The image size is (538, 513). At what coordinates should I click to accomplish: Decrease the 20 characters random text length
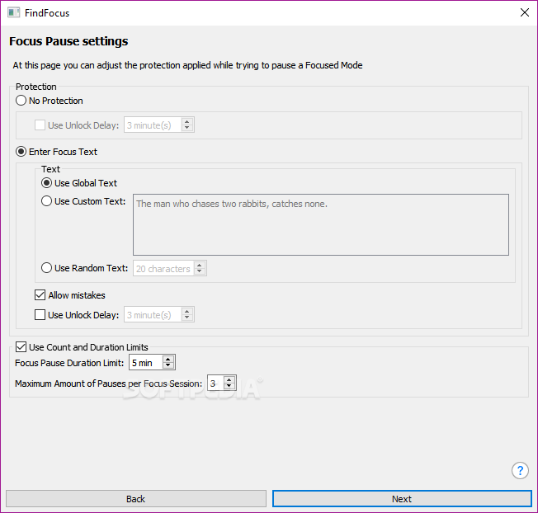pos(200,271)
